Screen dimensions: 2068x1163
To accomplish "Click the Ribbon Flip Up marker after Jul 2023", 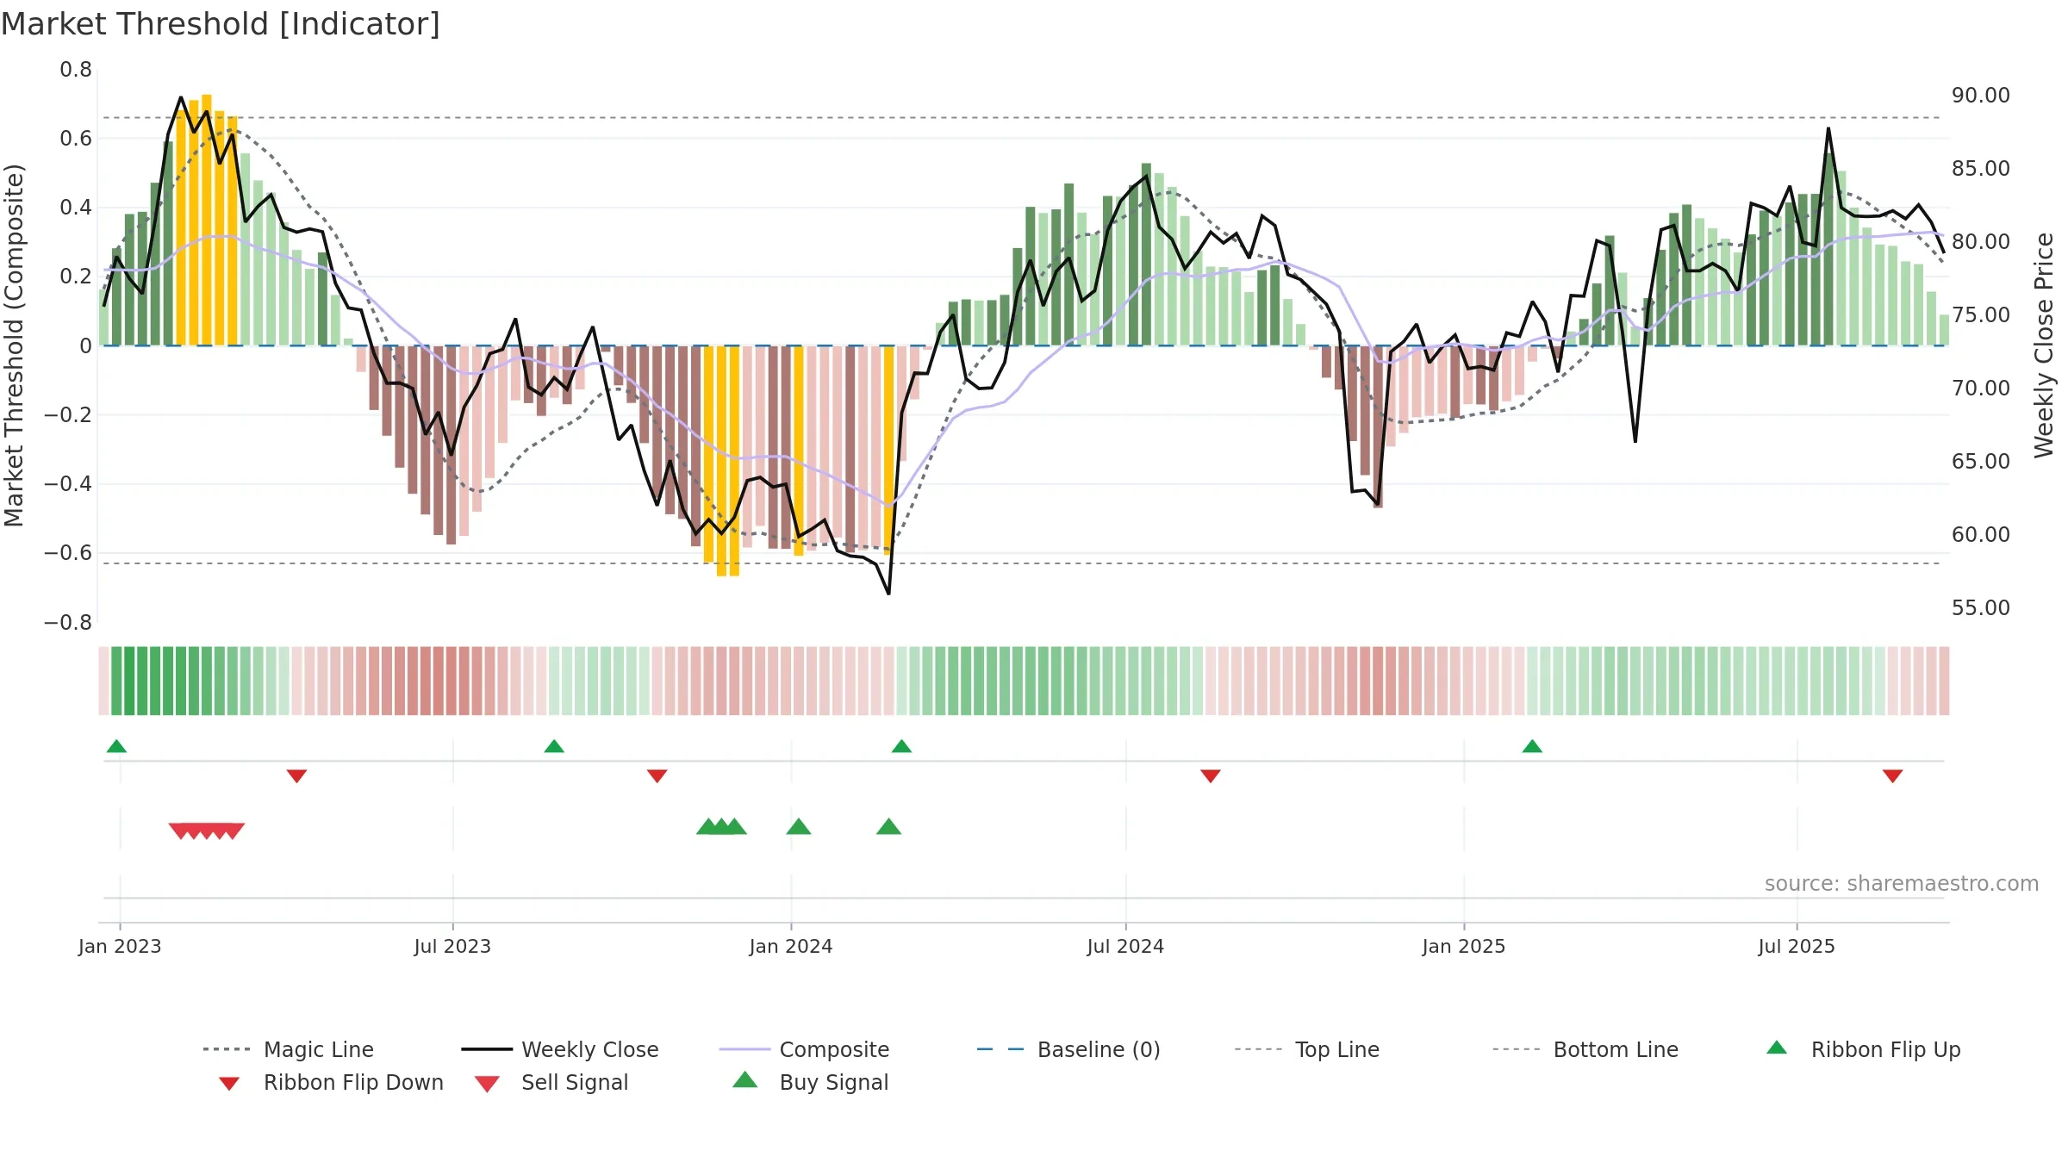I will click(554, 746).
